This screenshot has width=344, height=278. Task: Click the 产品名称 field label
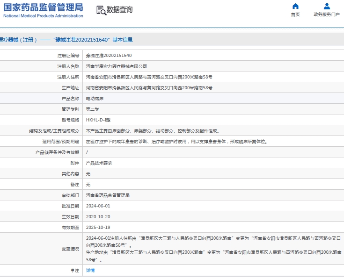[x=70, y=99]
